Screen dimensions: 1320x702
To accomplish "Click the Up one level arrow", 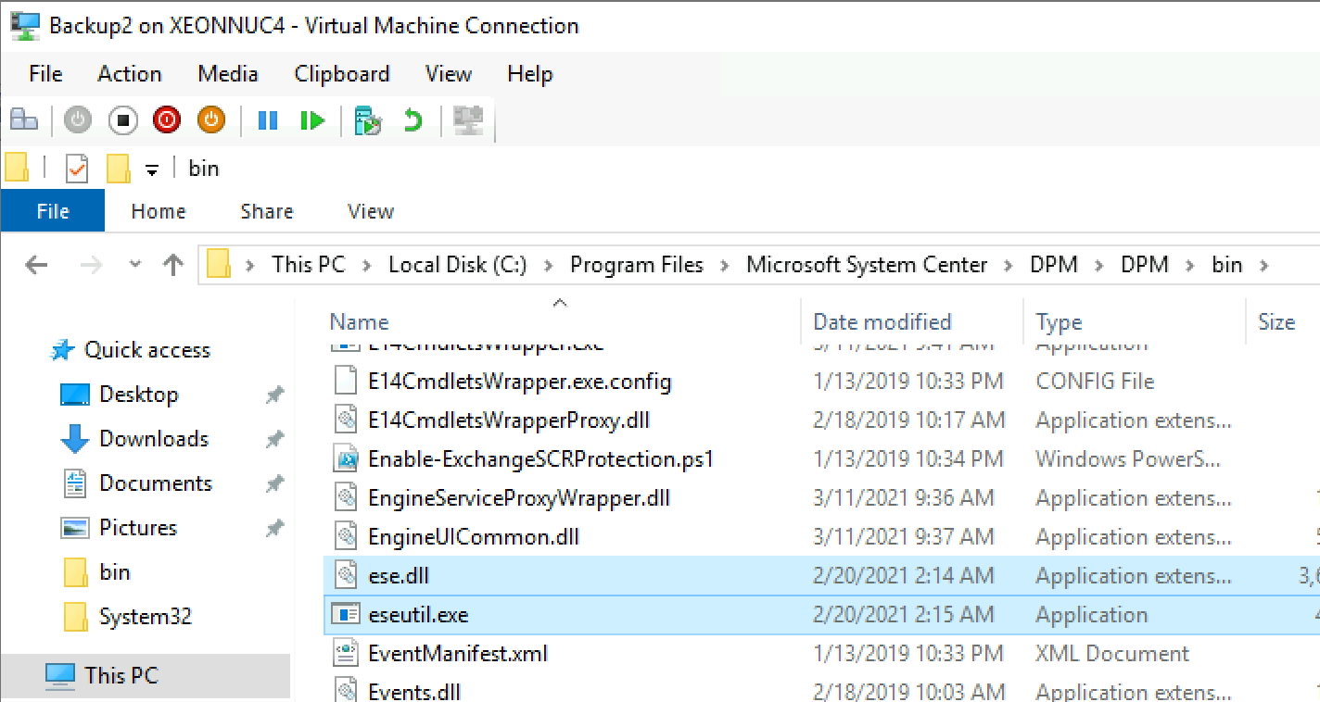I will [x=172, y=265].
